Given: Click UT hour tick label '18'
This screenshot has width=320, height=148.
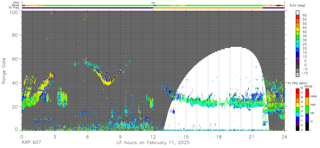Looking at the screenshot, I should click(219, 137).
